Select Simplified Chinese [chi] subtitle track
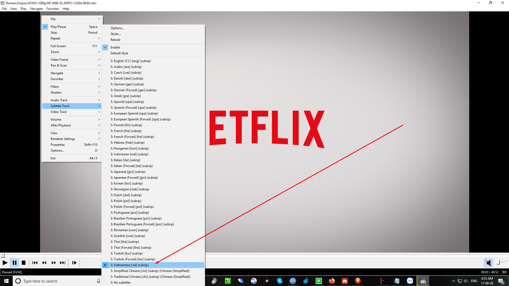This screenshot has width=509, height=286. (x=153, y=271)
